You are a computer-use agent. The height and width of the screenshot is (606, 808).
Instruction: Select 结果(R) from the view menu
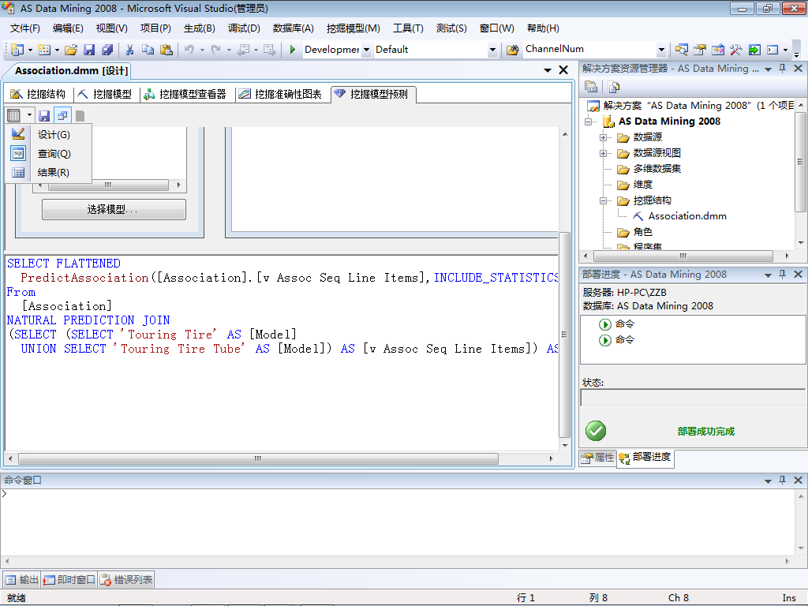(x=48, y=172)
